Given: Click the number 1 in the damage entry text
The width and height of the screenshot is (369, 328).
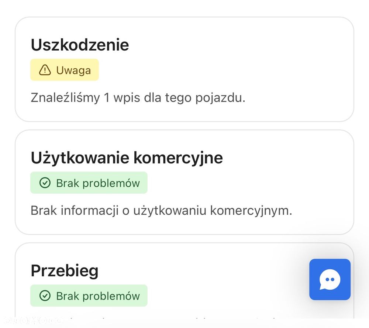Looking at the screenshot, I should tap(107, 98).
